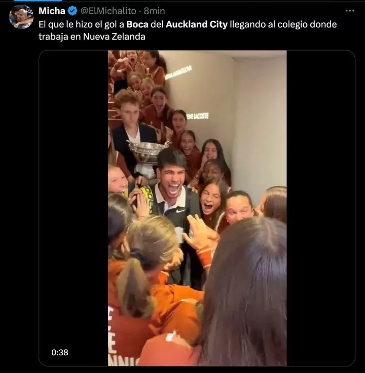The width and height of the screenshot is (365, 373).
Task: Open the tweet's more options ellipsis menu
Action: coord(350,11)
